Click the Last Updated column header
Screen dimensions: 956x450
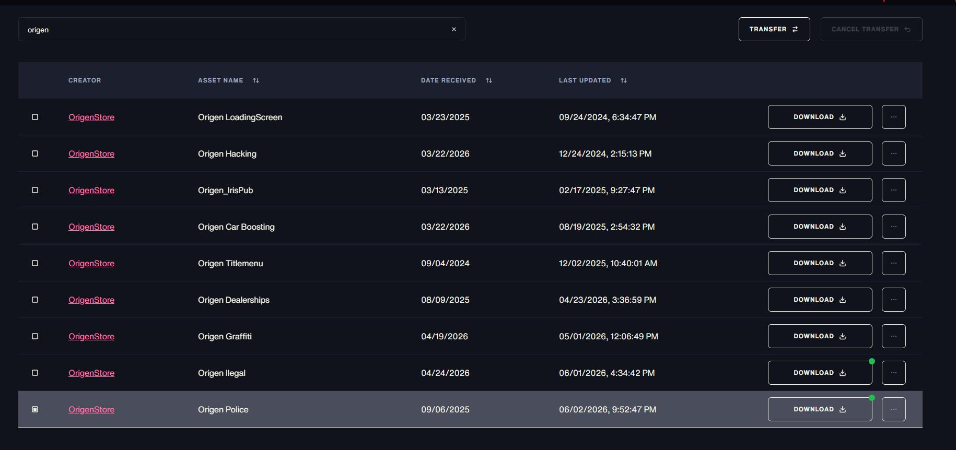(x=585, y=80)
